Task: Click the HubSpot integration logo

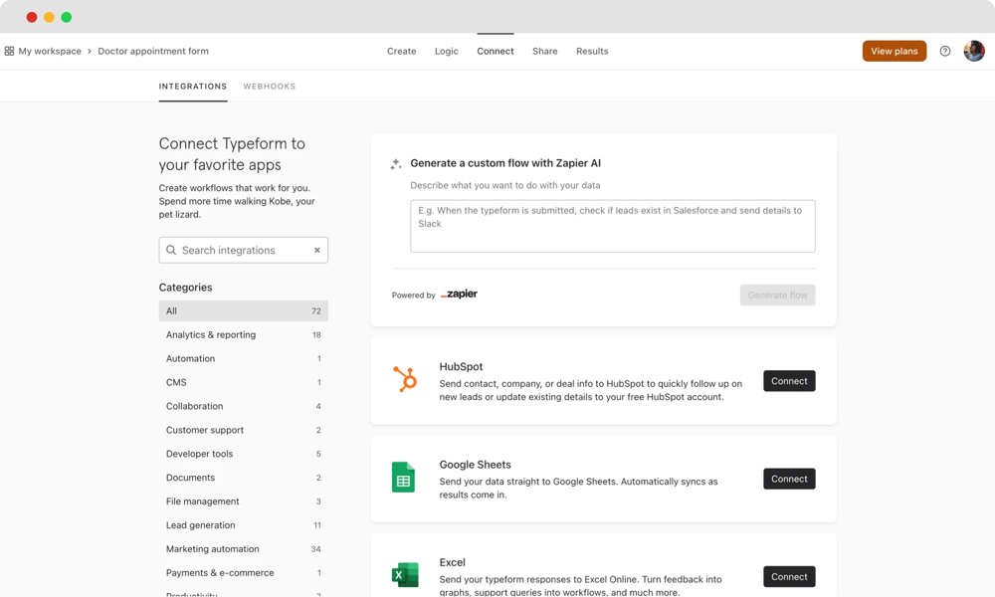Action: 405,379
